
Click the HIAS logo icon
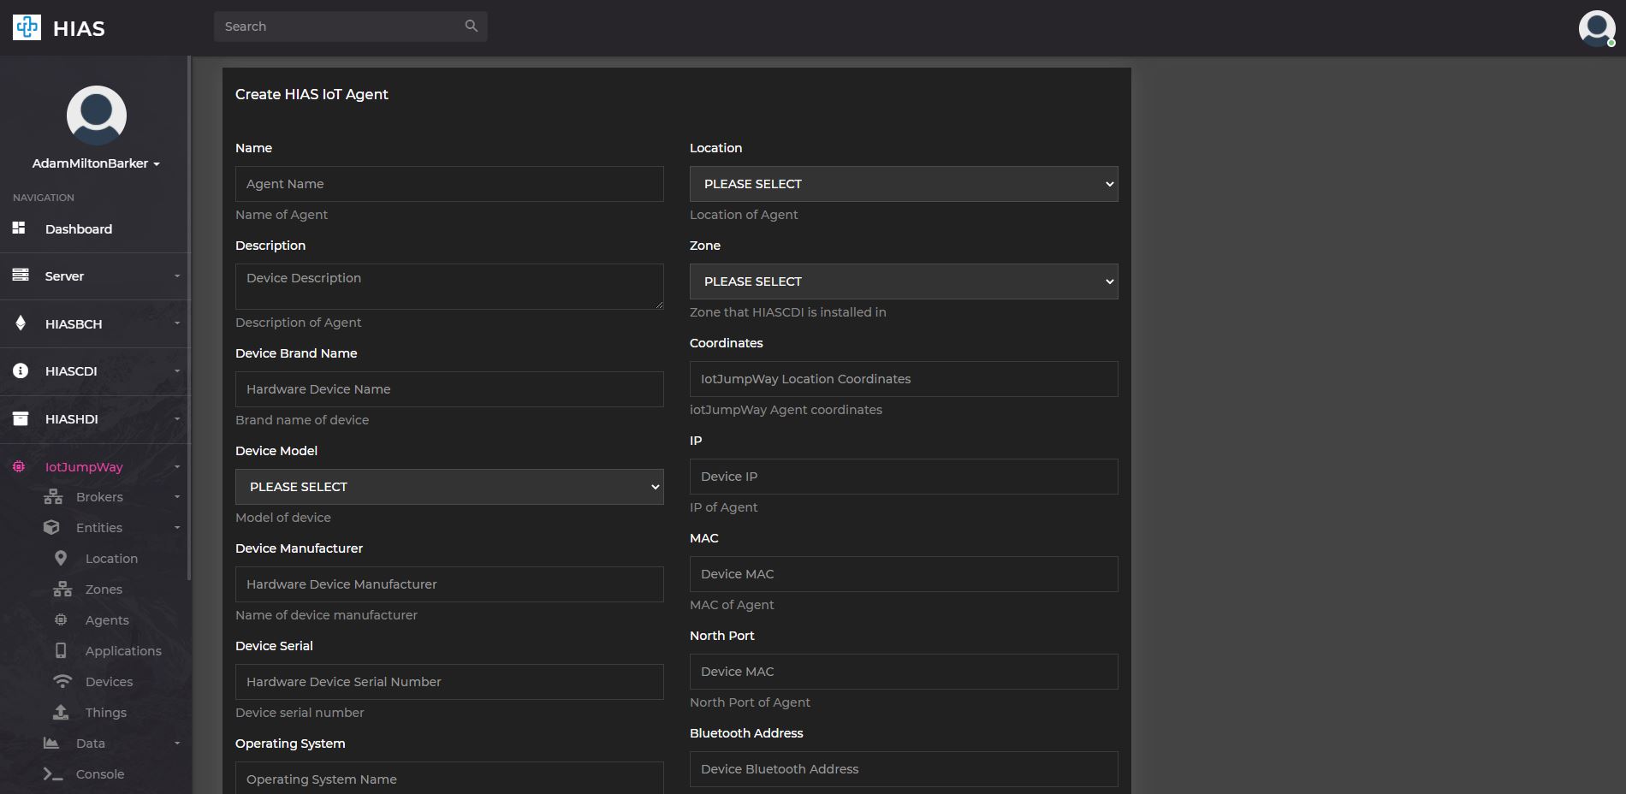pyautogui.click(x=27, y=27)
